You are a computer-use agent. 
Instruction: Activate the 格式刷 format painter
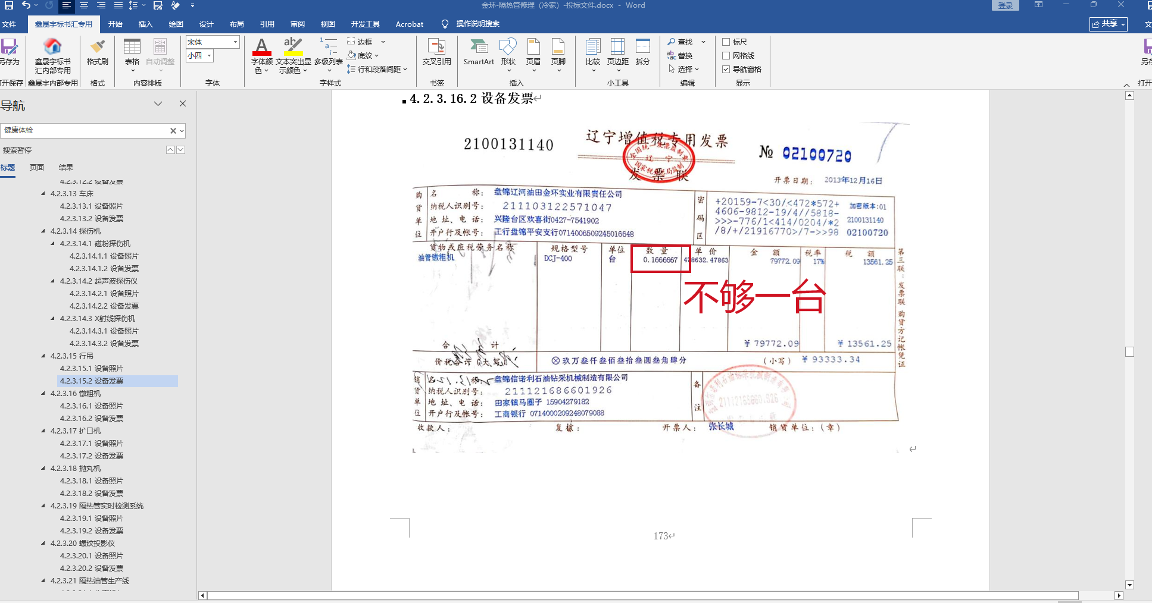(98, 52)
